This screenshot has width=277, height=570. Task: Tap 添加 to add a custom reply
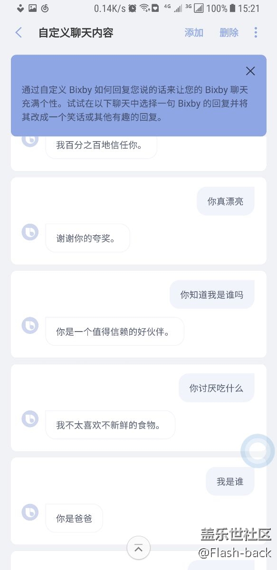coord(194,32)
